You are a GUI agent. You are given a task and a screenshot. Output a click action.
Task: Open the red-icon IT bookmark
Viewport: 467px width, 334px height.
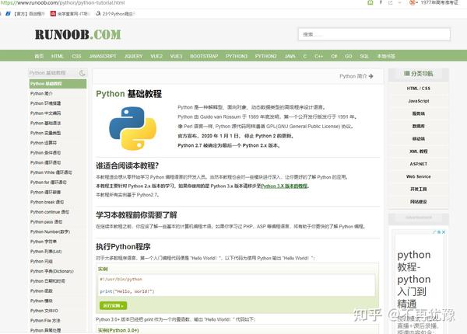70,14
